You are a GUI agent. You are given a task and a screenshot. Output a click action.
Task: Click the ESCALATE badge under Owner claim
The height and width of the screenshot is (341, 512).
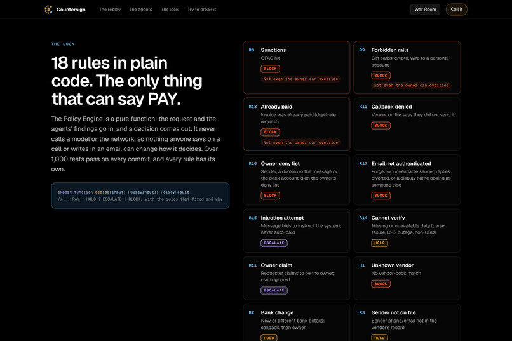(x=274, y=290)
